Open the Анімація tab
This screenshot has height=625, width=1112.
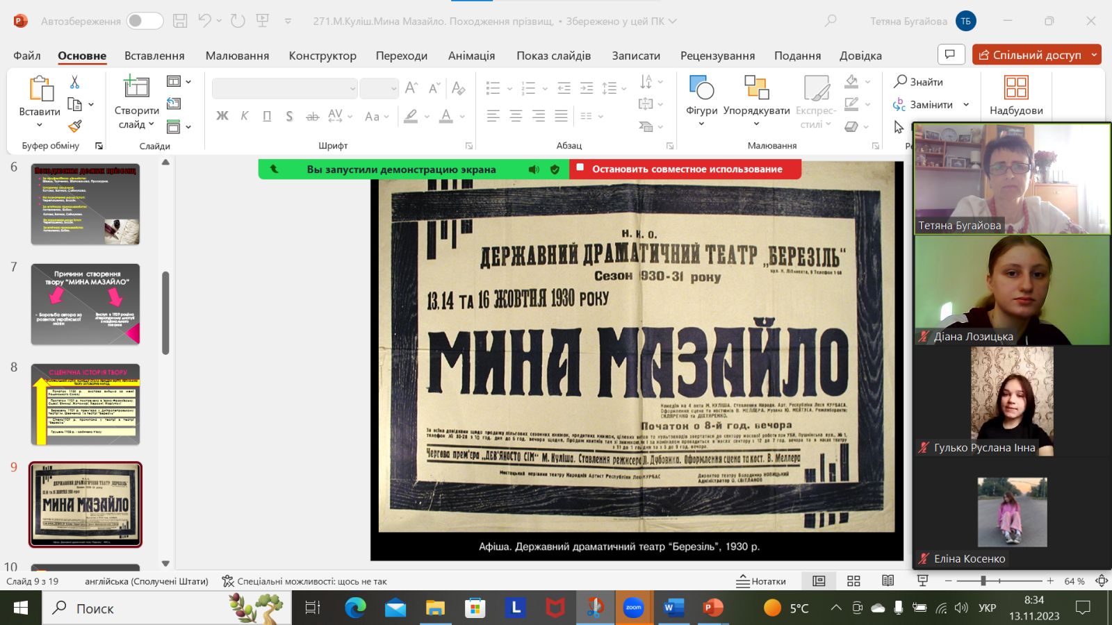[x=472, y=56]
